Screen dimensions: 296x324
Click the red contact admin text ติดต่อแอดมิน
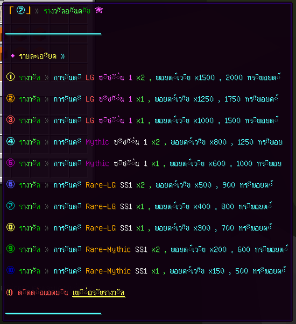pyautogui.click(x=43, y=292)
